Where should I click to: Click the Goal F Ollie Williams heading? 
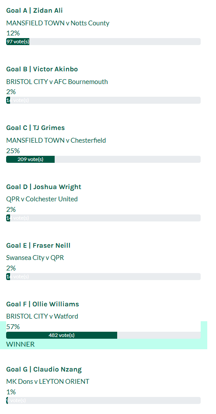(x=42, y=304)
